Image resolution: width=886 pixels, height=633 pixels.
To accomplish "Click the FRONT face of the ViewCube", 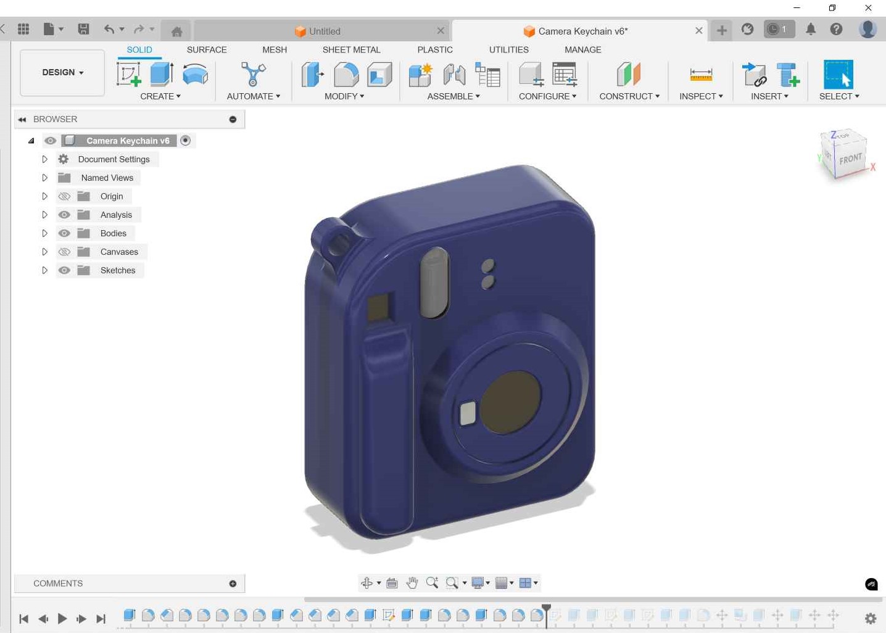I will [850, 159].
